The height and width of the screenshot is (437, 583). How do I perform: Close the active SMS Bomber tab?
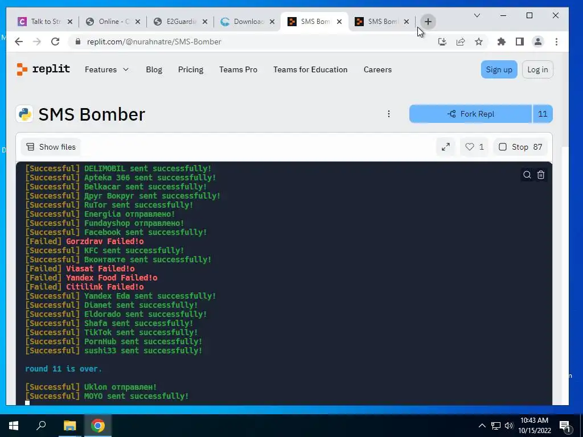pos(339,22)
